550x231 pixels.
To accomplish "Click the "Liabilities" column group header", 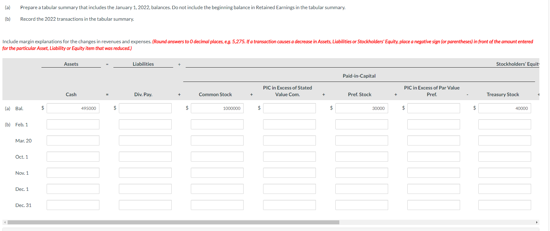I will 143,64.
